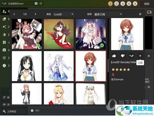Toggle the eye browse button in sidebar
The height and width of the screenshot is (116, 154).
[x=6, y=104]
